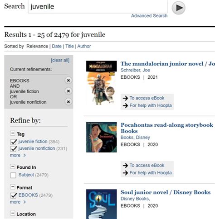Open The mandalorian junior novel title

click(x=168, y=64)
